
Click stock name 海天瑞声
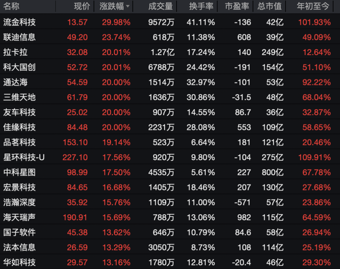(19, 218)
